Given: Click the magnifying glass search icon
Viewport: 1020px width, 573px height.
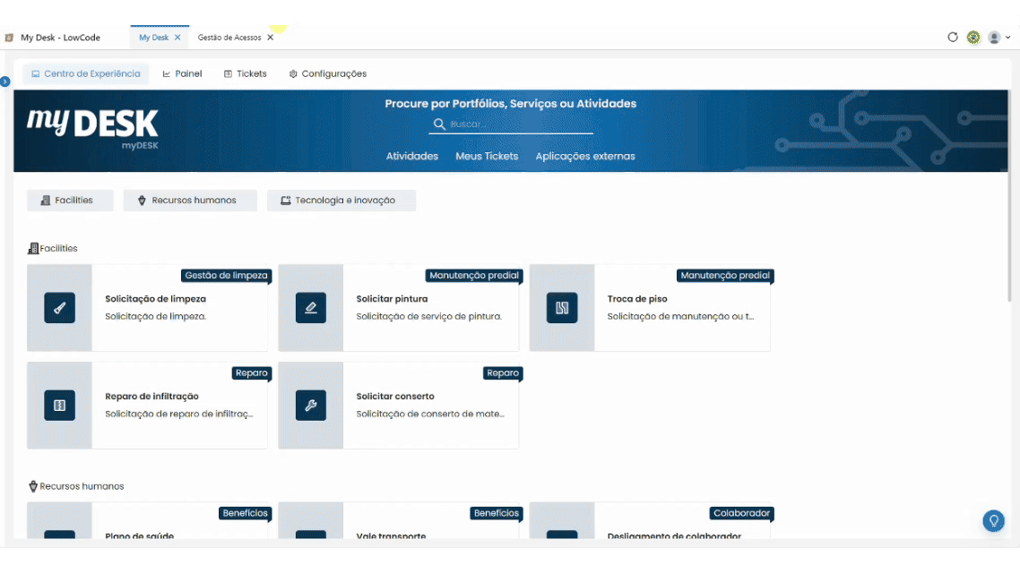Looking at the screenshot, I should [439, 124].
